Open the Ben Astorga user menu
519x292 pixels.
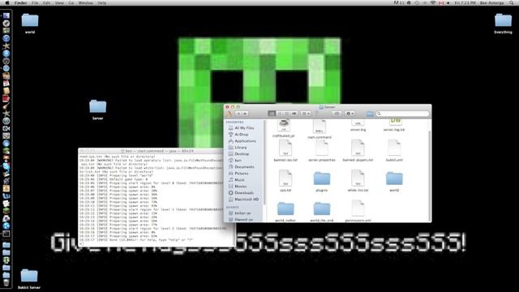tap(491, 2)
